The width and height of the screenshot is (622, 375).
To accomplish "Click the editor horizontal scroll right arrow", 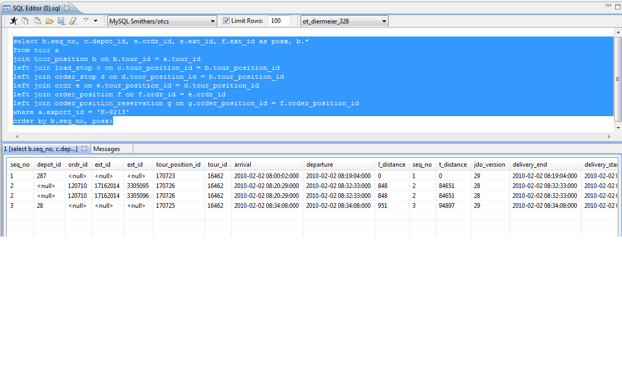I will (x=609, y=136).
